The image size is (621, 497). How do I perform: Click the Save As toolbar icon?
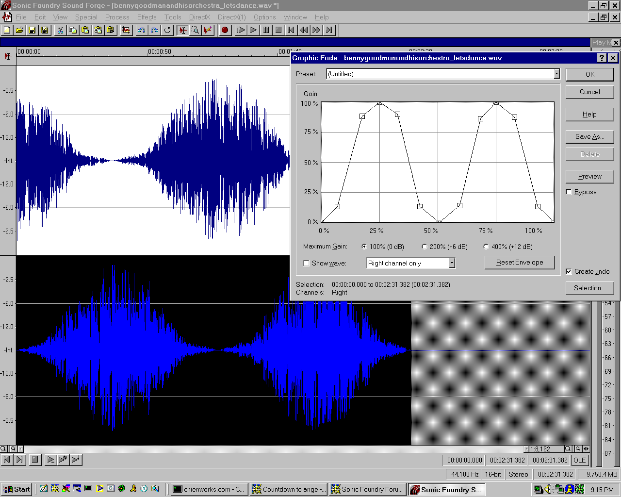[45, 30]
